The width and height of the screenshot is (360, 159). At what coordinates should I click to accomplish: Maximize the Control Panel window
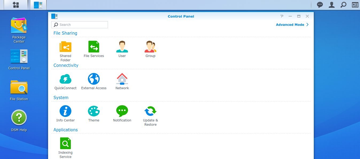coord(299,16)
